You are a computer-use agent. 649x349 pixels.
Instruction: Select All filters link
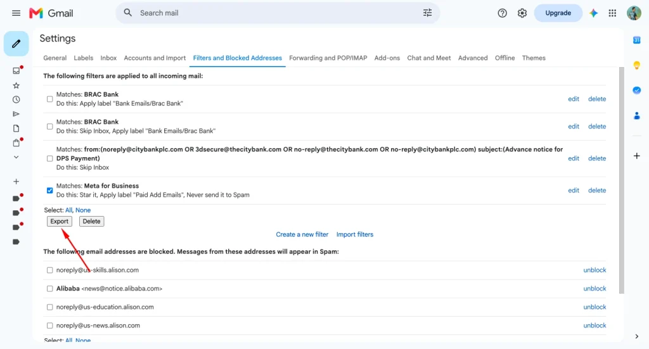tap(68, 210)
